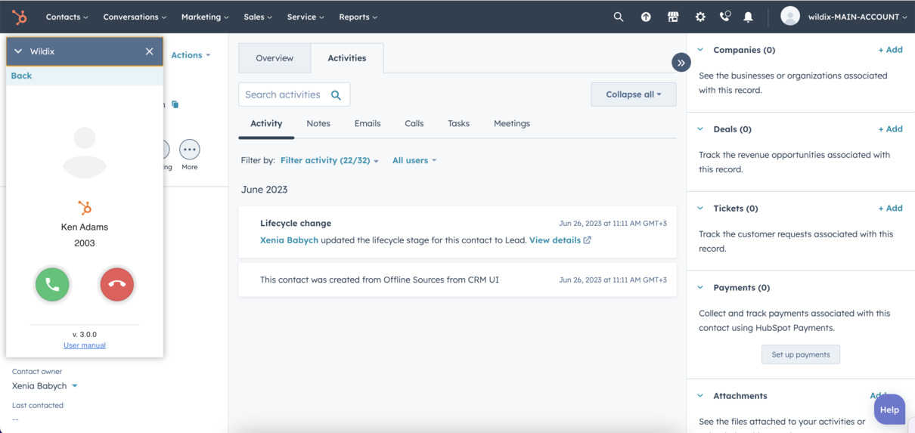The height and width of the screenshot is (433, 915).
Task: Click Set up payments button
Action: [x=800, y=354]
